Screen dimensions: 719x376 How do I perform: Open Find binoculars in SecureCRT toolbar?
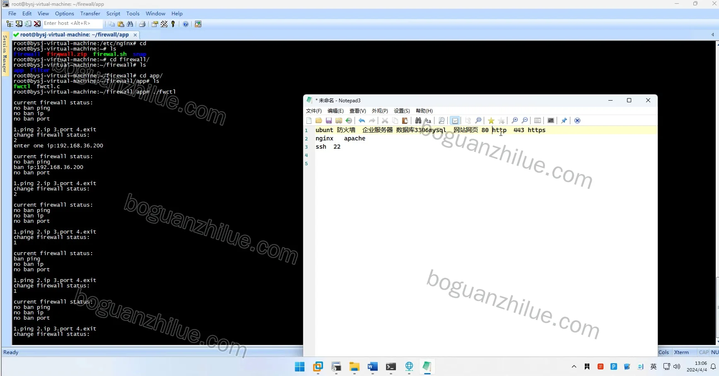[x=130, y=24]
